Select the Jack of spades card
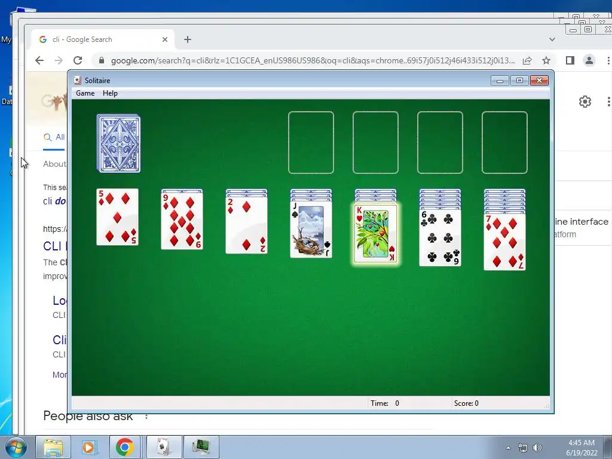 click(x=311, y=229)
